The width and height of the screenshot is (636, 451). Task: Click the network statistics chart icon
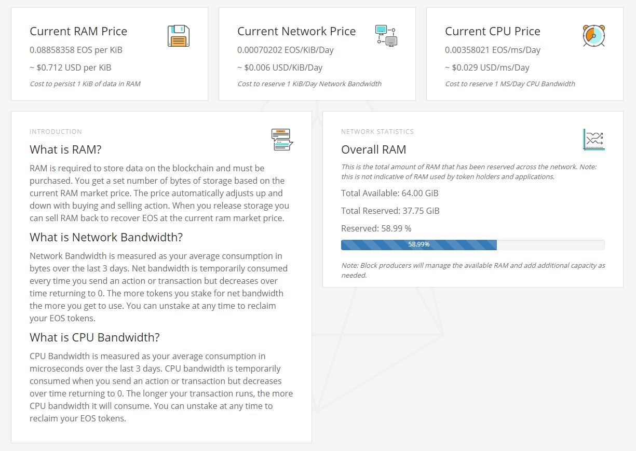pos(593,140)
